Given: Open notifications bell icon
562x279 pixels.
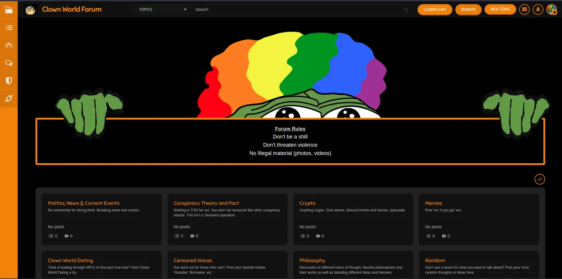Looking at the screenshot, I should [538, 9].
